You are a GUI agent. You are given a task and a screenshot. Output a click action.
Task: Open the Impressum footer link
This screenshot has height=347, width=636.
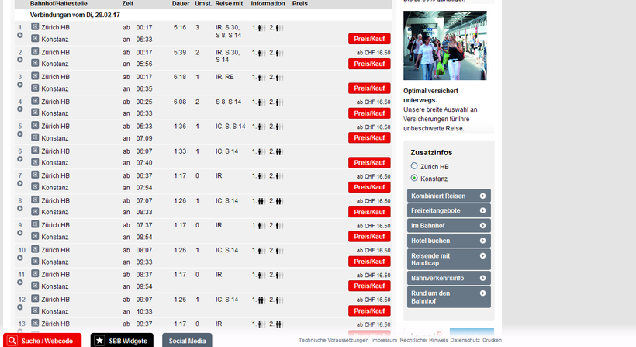click(384, 340)
